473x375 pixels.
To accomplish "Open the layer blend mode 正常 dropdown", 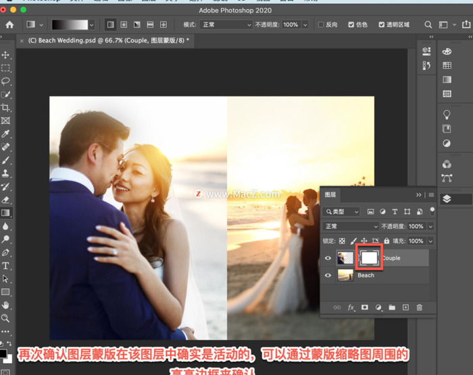I will click(351, 226).
